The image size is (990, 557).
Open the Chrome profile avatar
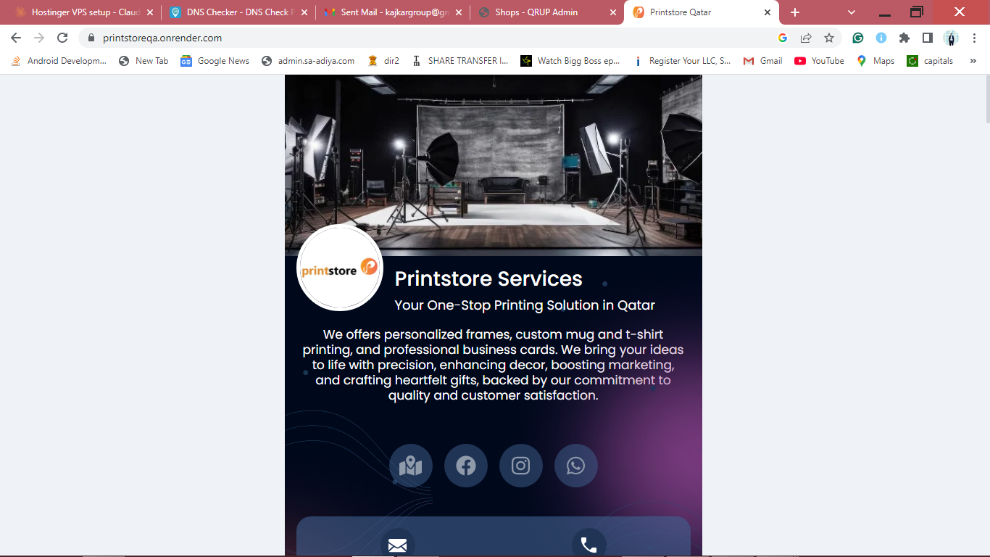pos(951,38)
